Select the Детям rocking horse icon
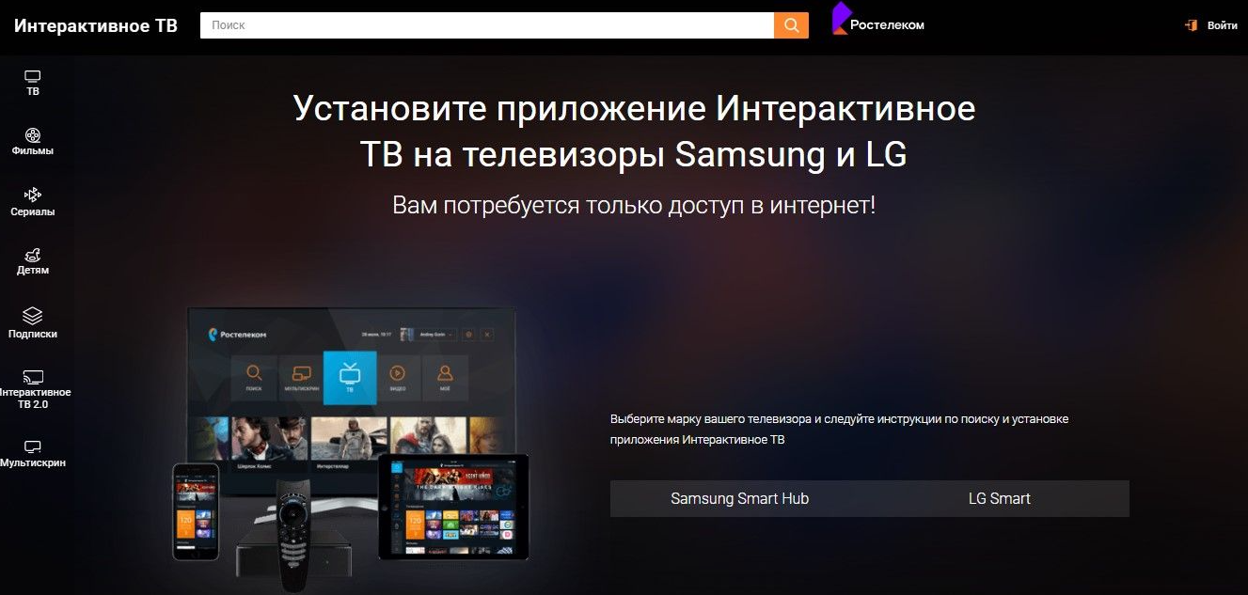The height and width of the screenshot is (595, 1248). pos(32,255)
